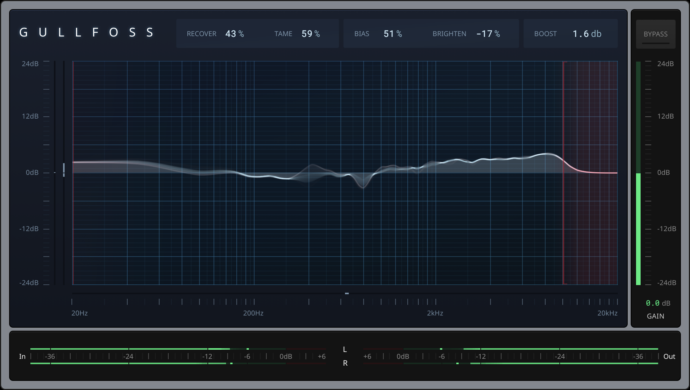Click the input meter -36 marking
Viewport: 690px width, 390px height.
pos(50,357)
